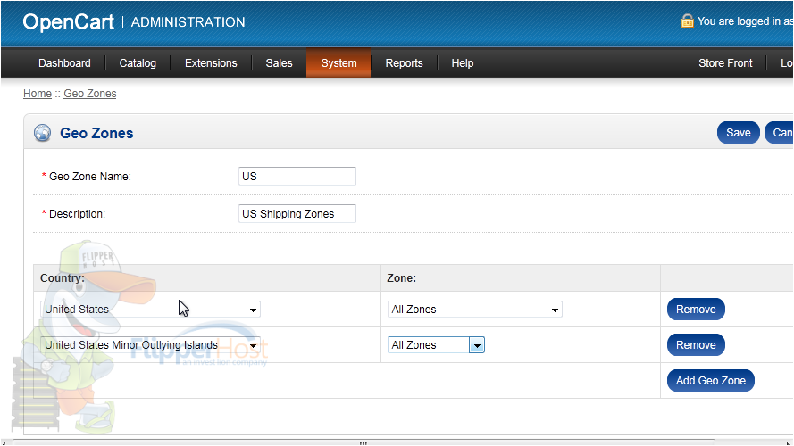This screenshot has height=446, width=794.
Task: Click the 'Geo Zones' page heading
Action: [96, 133]
